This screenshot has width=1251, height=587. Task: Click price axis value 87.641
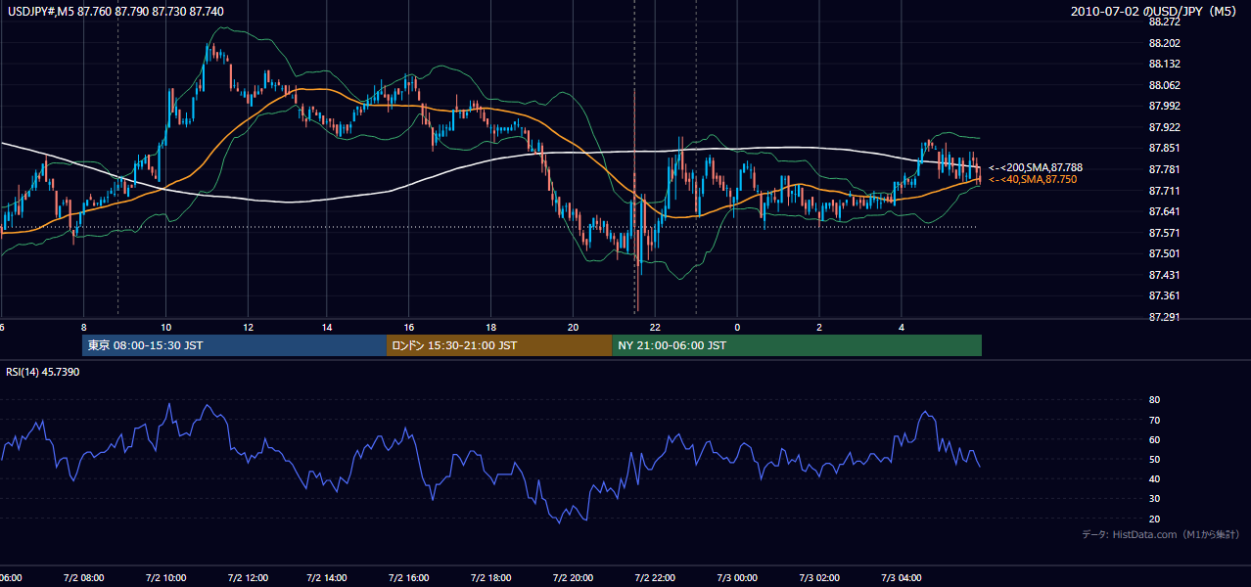pyautogui.click(x=1165, y=211)
